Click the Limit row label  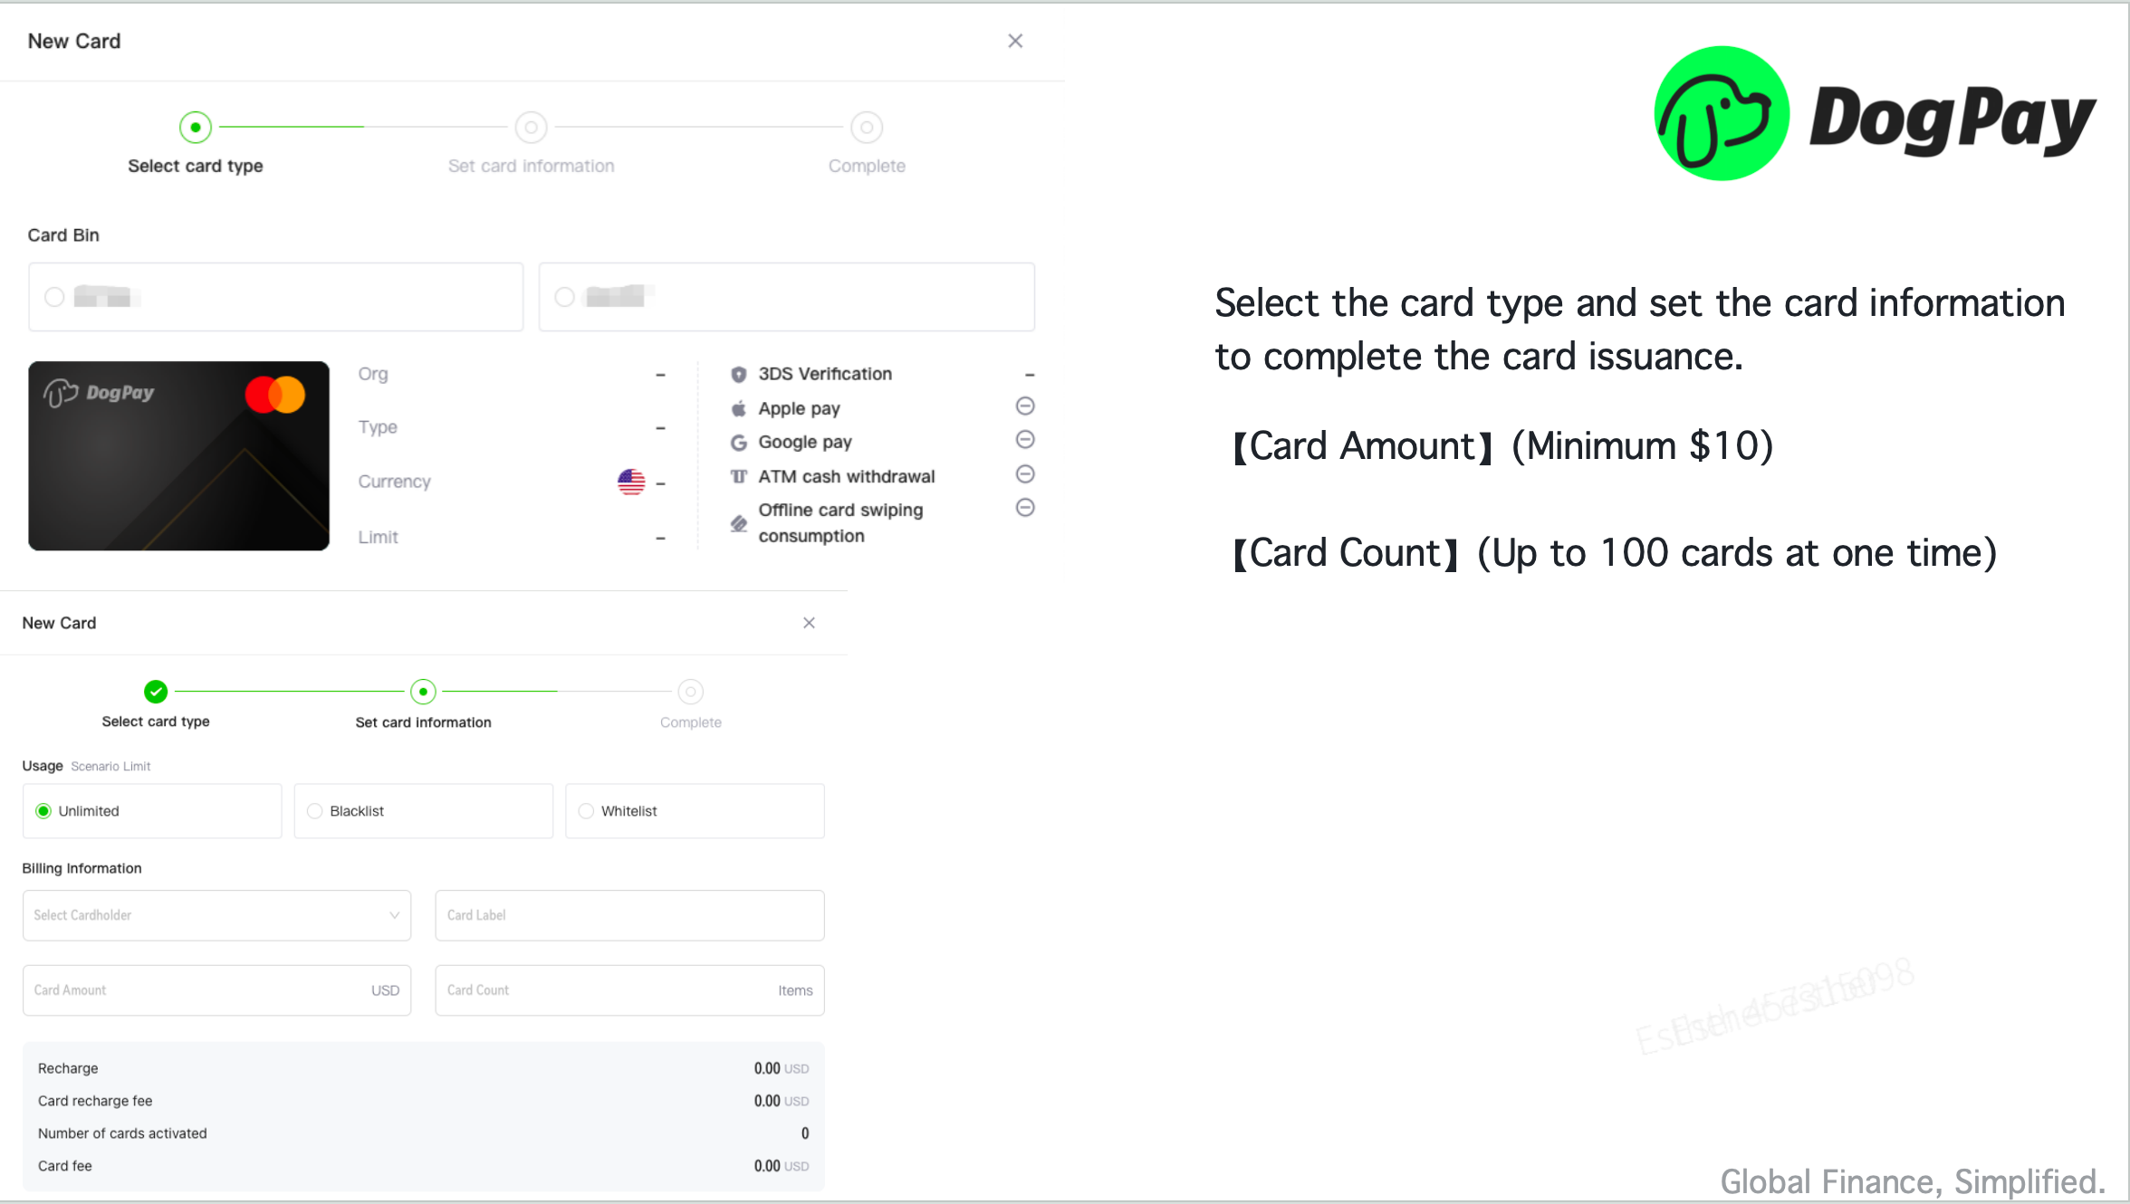[x=378, y=537]
